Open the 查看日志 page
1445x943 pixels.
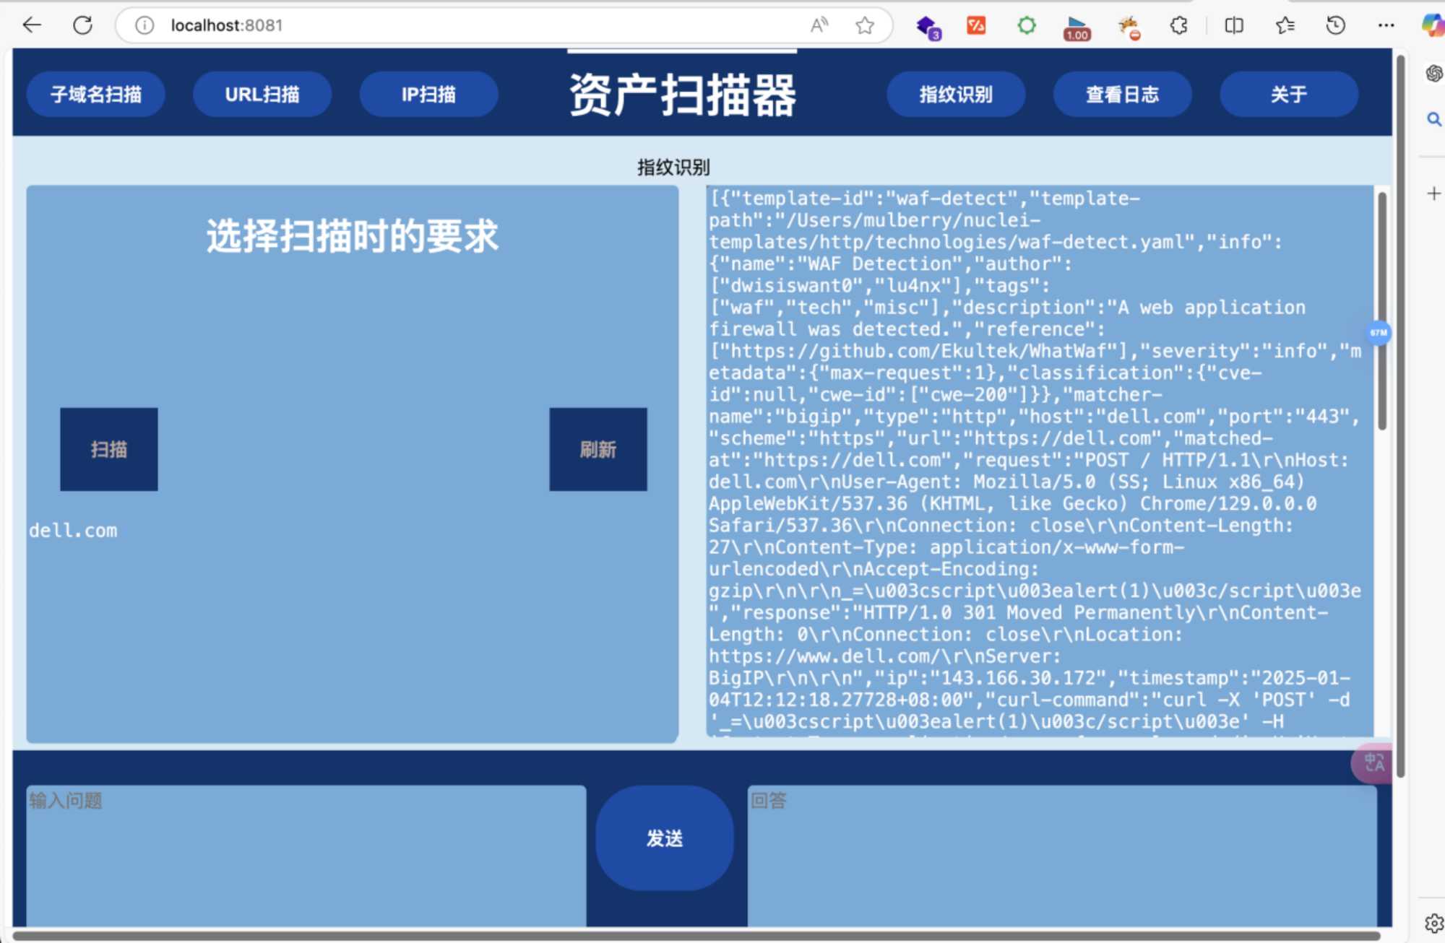pyautogui.click(x=1122, y=95)
